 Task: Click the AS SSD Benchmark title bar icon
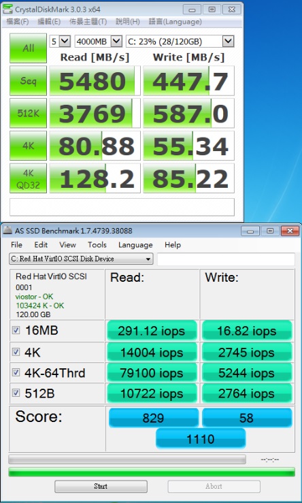[x=7, y=231]
